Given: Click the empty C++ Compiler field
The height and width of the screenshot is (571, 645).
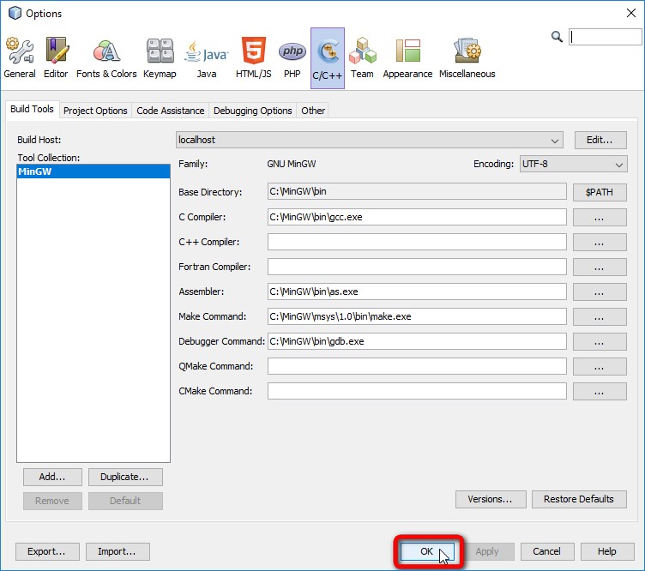Looking at the screenshot, I should [417, 242].
